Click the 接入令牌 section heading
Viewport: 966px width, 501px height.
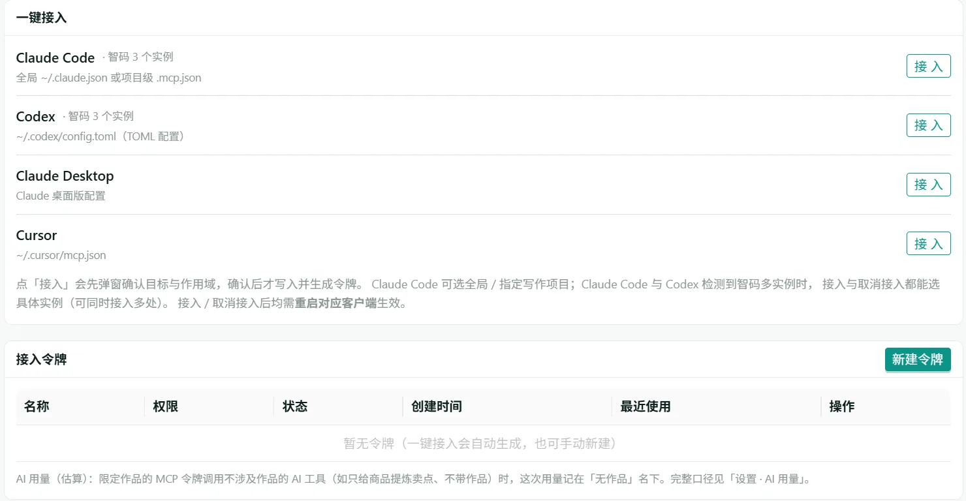pos(41,359)
